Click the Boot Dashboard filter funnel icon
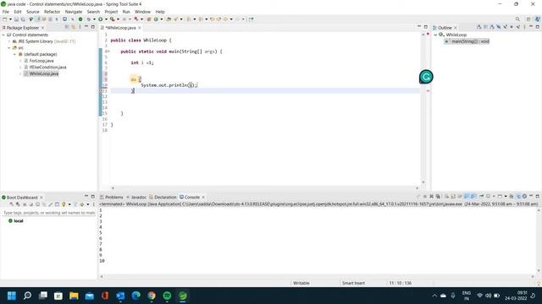Viewport: 542px width, 304px height. [75, 204]
